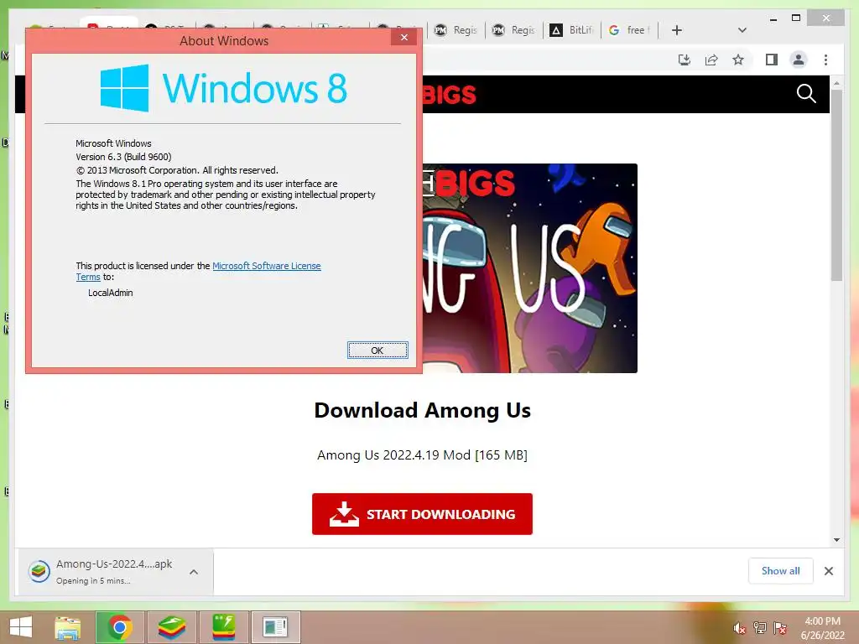Switch to first 'Regis' PM tab
859x644 pixels.
click(456, 30)
